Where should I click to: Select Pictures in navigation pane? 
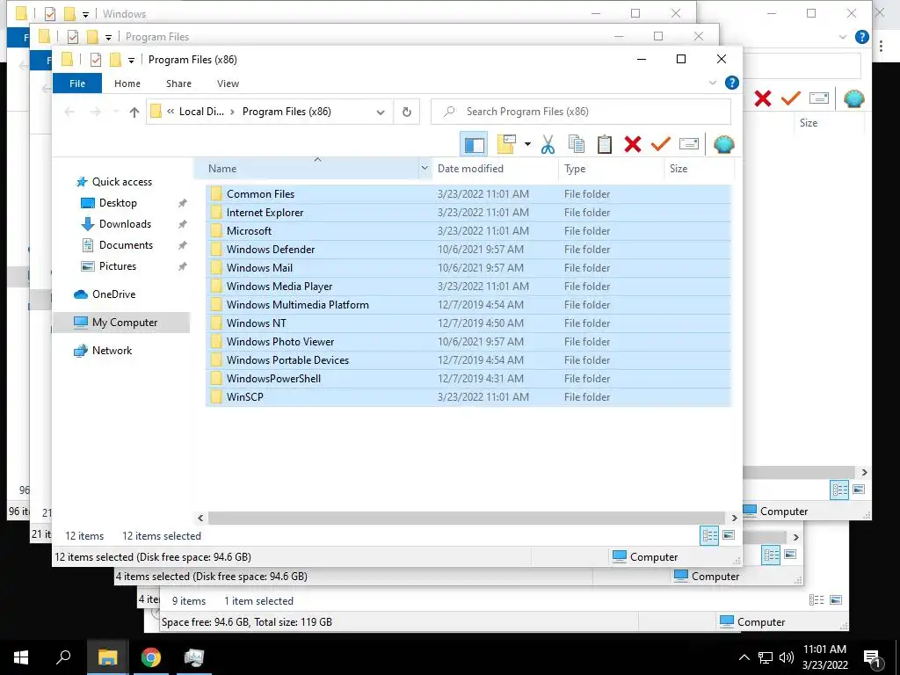pyautogui.click(x=118, y=266)
